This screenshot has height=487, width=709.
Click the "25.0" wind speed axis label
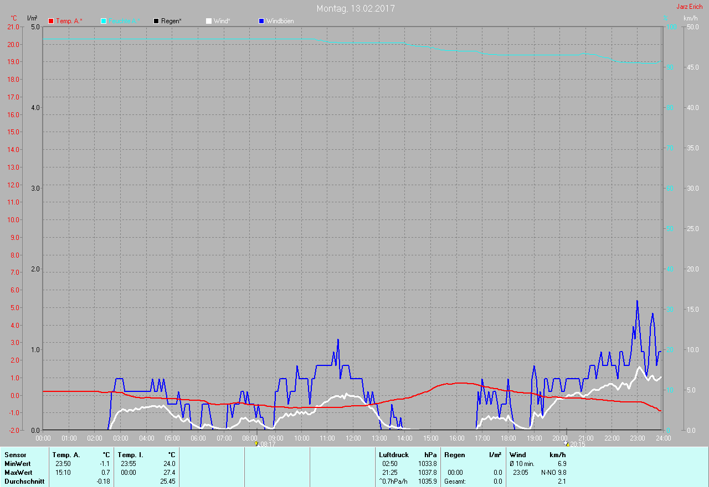[692, 229]
